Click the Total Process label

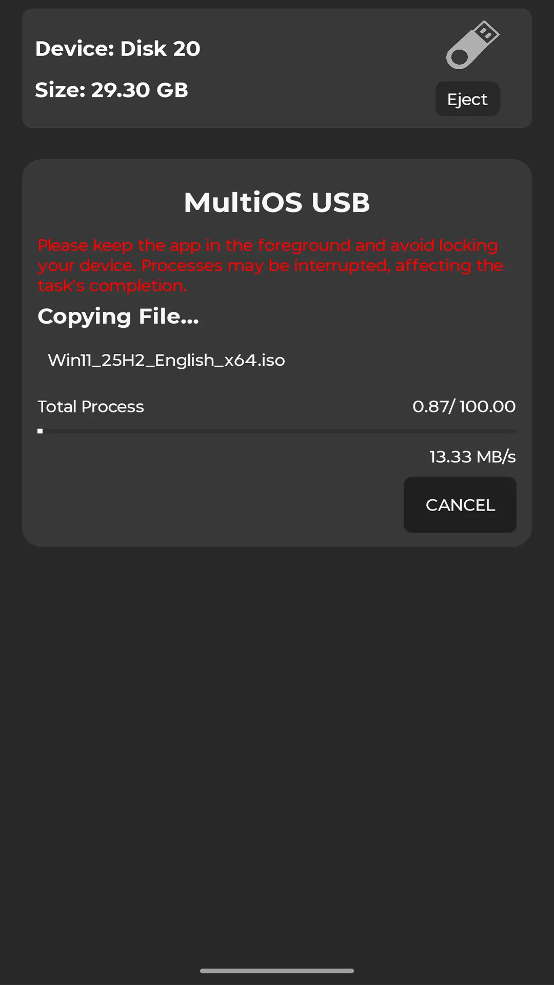click(x=91, y=406)
